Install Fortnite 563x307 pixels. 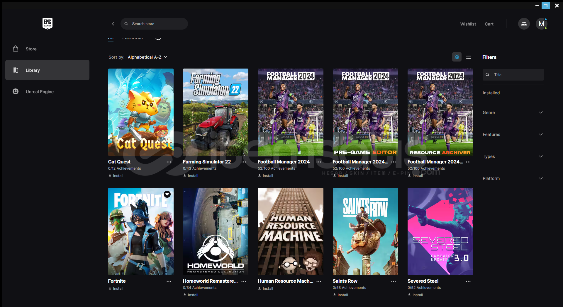click(116, 289)
